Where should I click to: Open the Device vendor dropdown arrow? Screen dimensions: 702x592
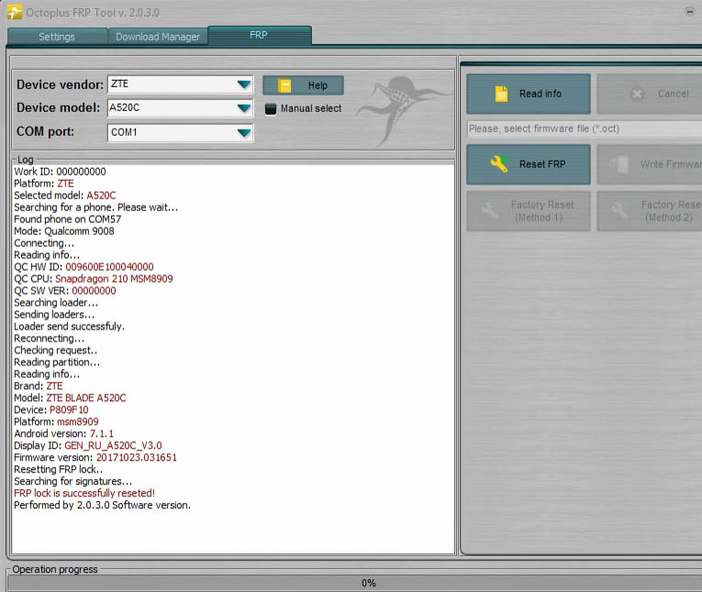coord(244,84)
